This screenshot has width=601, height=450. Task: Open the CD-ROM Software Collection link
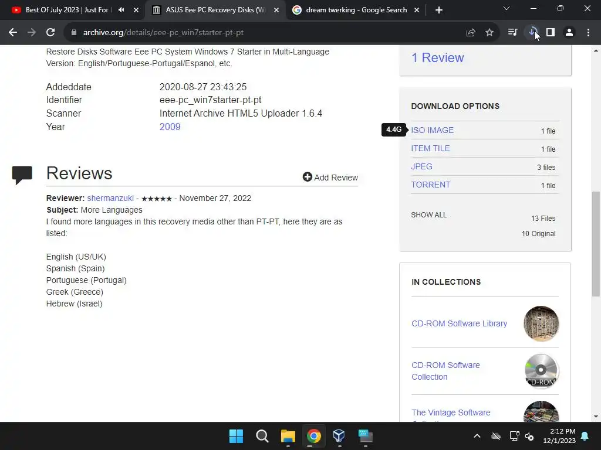446,371
